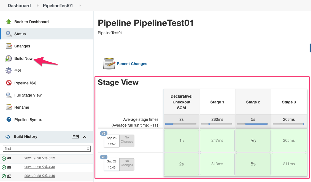
Task: Click the Stage 2 average time progress bar
Action: [x=253, y=124]
